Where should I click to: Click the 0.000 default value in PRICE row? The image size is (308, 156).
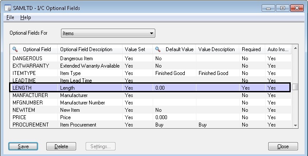tap(174, 117)
